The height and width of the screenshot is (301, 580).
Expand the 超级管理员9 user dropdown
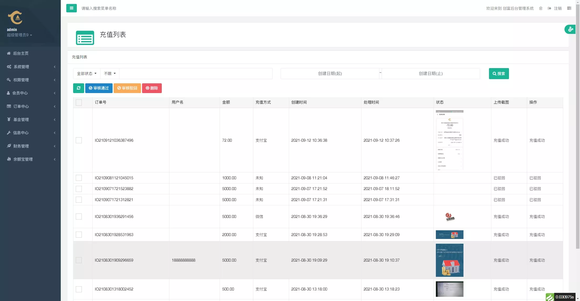[x=19, y=35]
